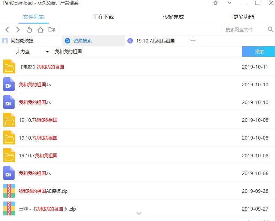The image size is (275, 221).
Task: Click zip icon of 我和我的祖国AE模板.zip
Action: [x=9, y=191]
